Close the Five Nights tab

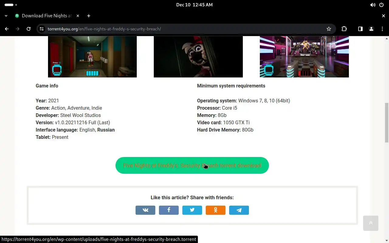[x=78, y=16]
